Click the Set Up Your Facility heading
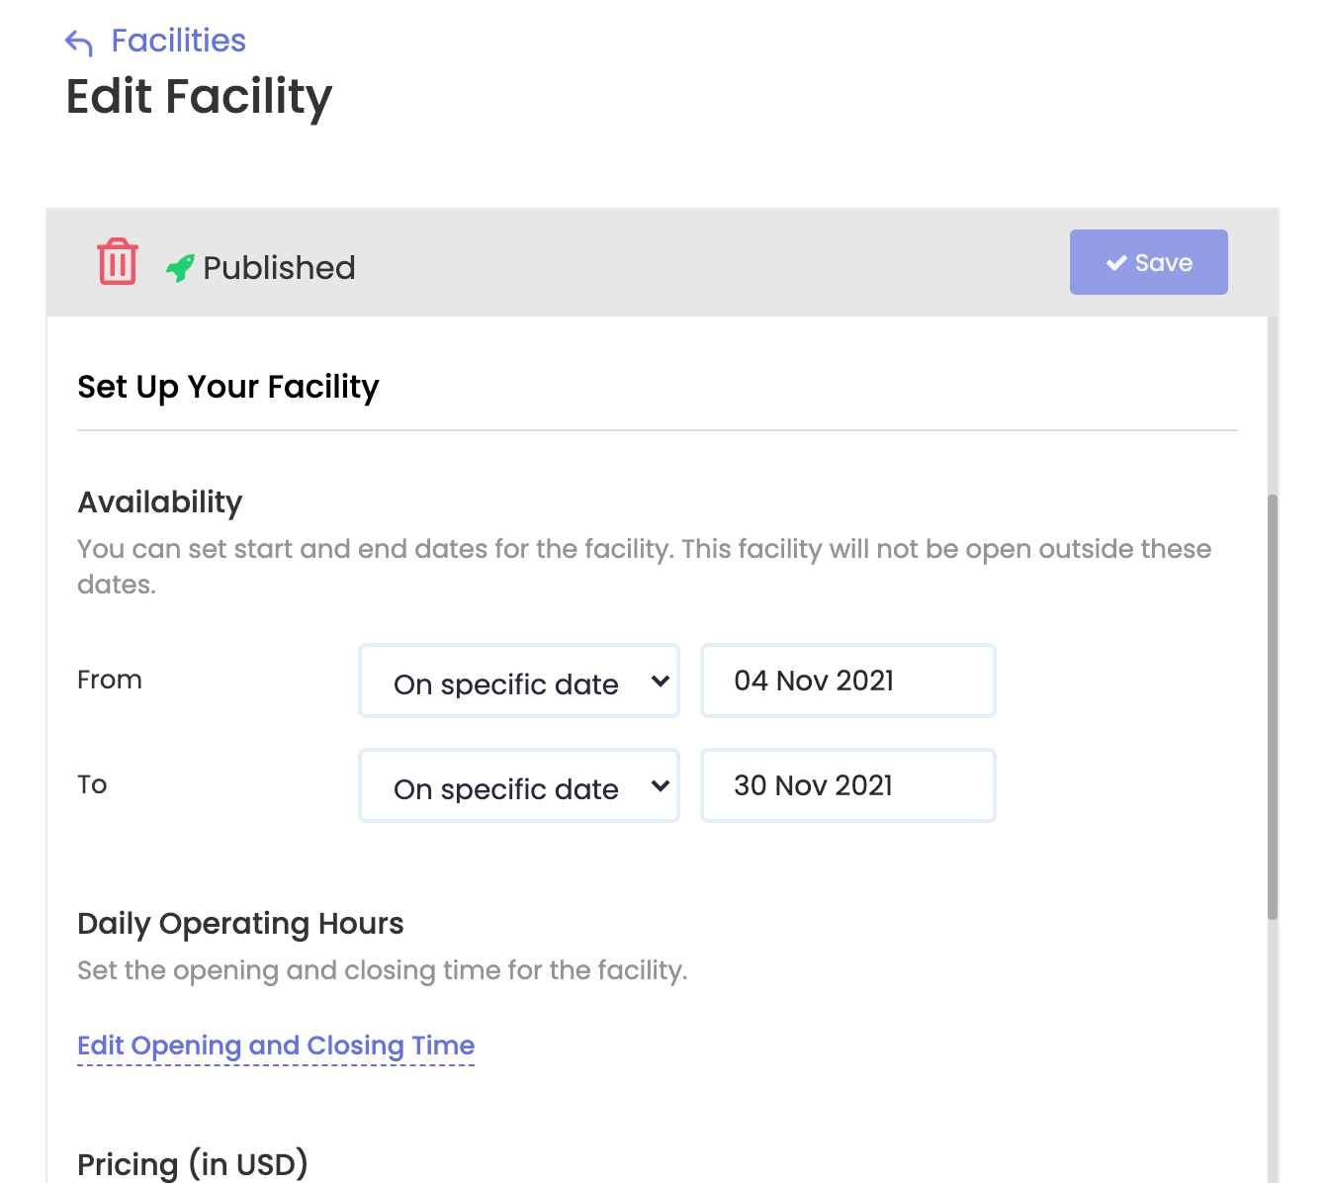 click(228, 387)
